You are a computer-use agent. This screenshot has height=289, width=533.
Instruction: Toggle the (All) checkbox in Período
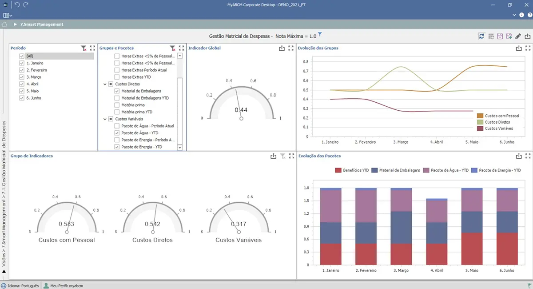pyautogui.click(x=22, y=56)
